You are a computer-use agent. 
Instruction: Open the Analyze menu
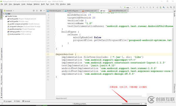point(29,4)
